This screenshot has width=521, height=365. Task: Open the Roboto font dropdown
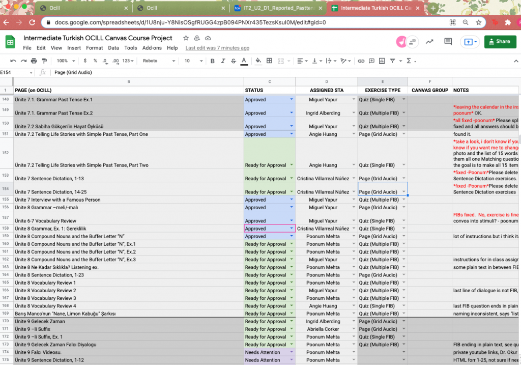[159, 61]
